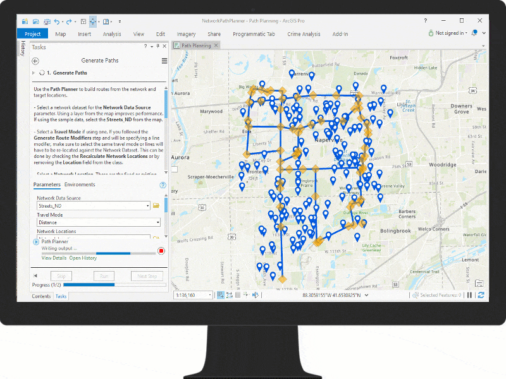The width and height of the screenshot is (506, 379).
Task: Close the Path Planning map tab
Action: (216, 45)
